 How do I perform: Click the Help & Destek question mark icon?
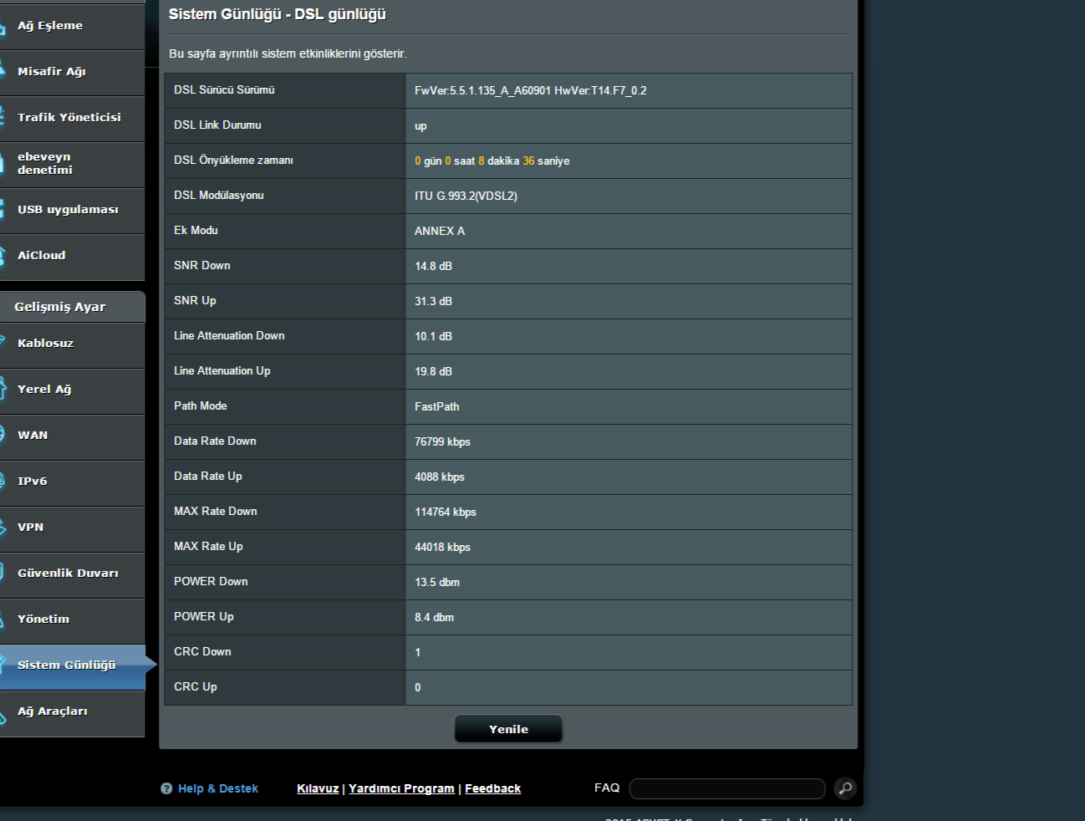tap(166, 788)
